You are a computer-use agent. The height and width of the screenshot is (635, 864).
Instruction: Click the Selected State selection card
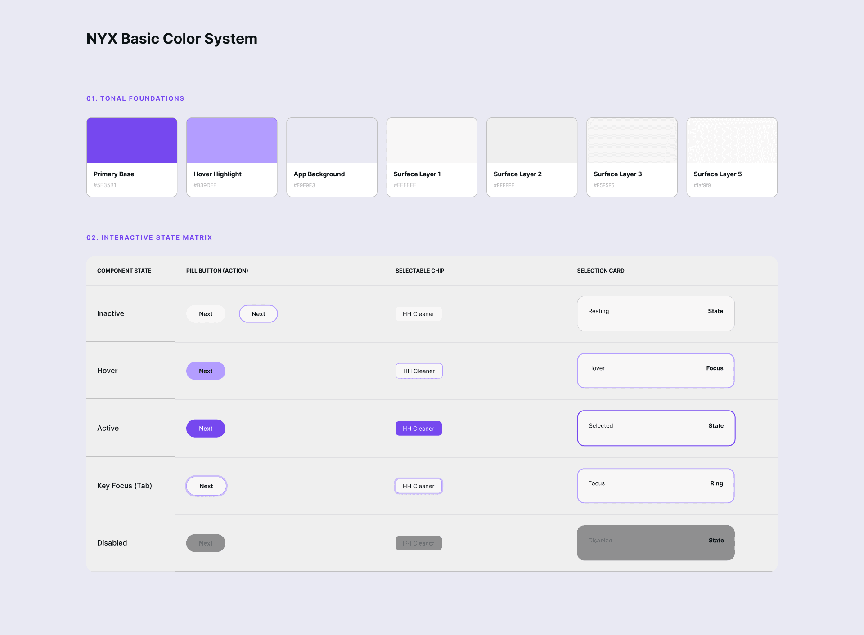[656, 428]
